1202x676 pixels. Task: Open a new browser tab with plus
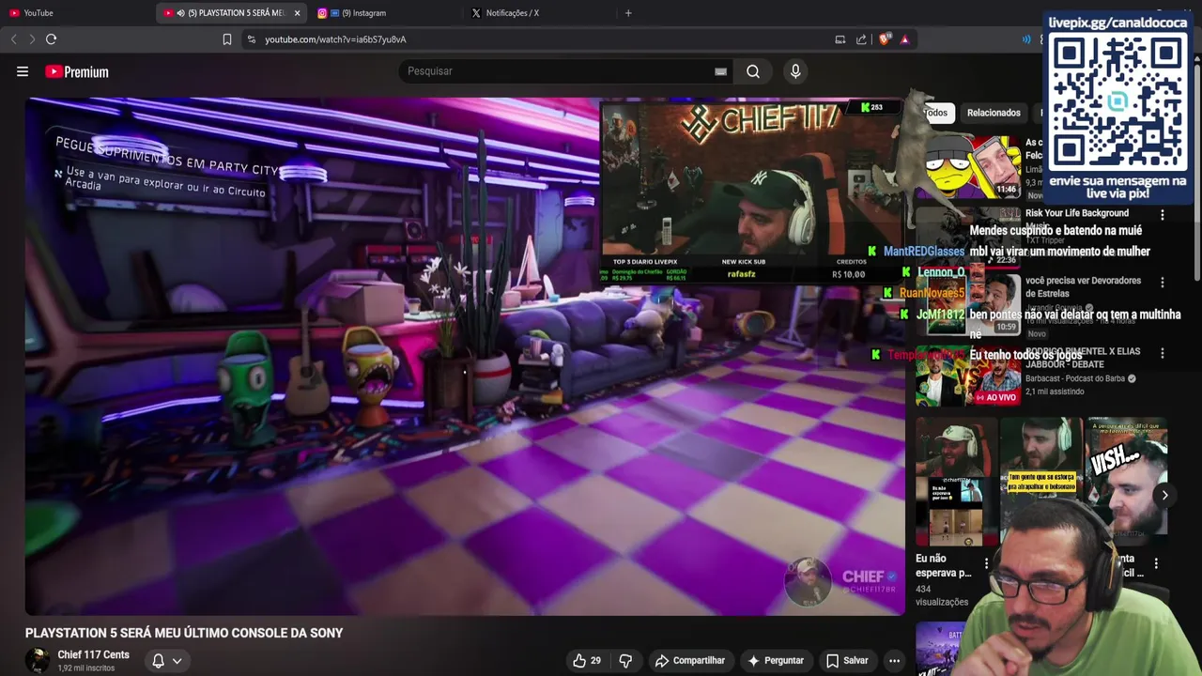[x=628, y=13]
